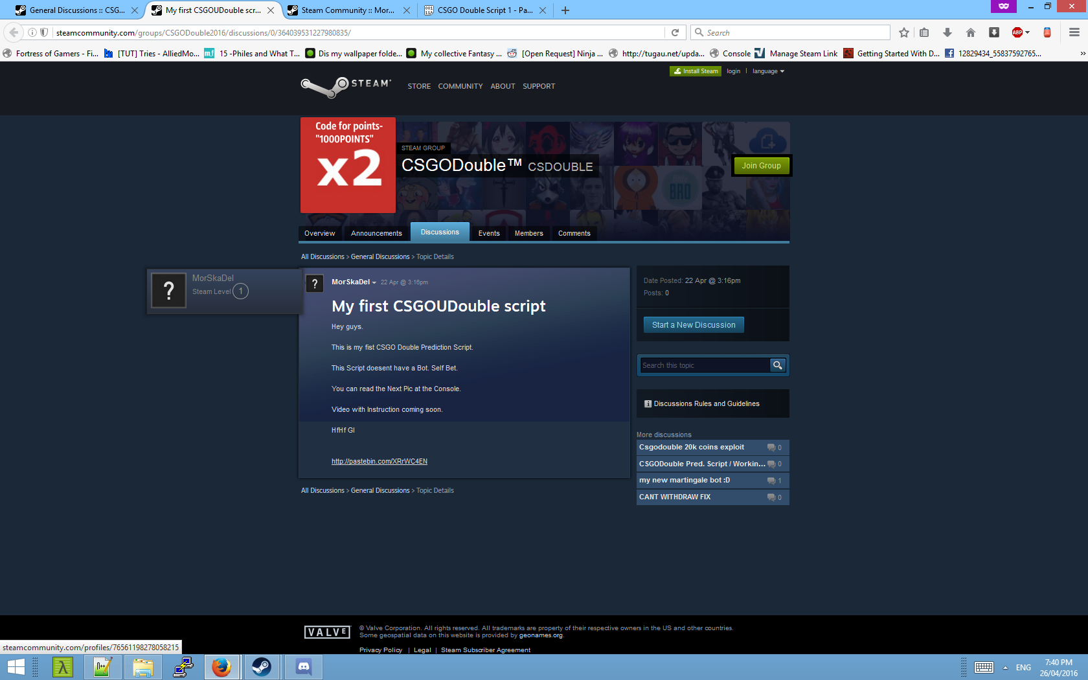This screenshot has height=680, width=1088.
Task: Open the Firefox hamburger menu
Action: (x=1074, y=32)
